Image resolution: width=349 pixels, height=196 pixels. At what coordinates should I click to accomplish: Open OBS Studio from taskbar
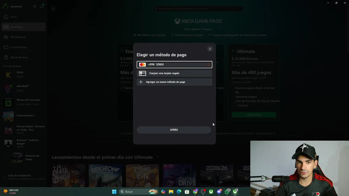coord(203,192)
